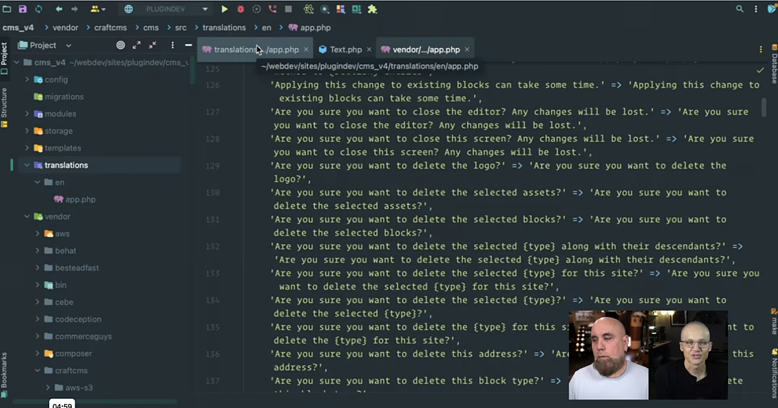Screen dimensions: 778x408
Task: Click the Stop square button
Action: pos(288,9)
